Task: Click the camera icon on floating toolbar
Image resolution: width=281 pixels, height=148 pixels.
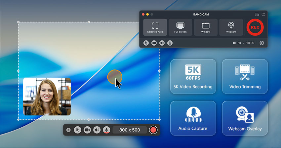Action: [87, 130]
